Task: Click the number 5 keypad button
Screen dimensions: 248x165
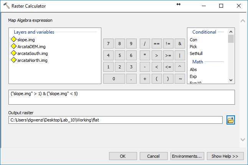Action: click(x=120, y=55)
